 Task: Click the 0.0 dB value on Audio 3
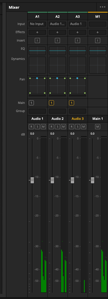(x=72, y=134)
